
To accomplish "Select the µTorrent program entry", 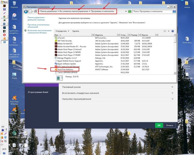I will click(61, 38).
